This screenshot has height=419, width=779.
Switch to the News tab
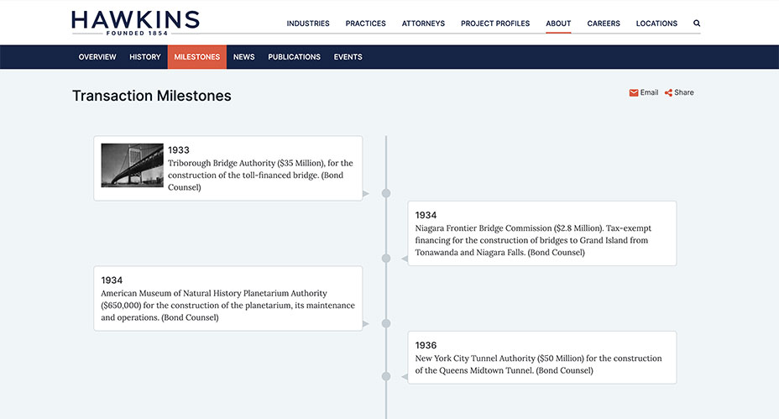pos(244,56)
